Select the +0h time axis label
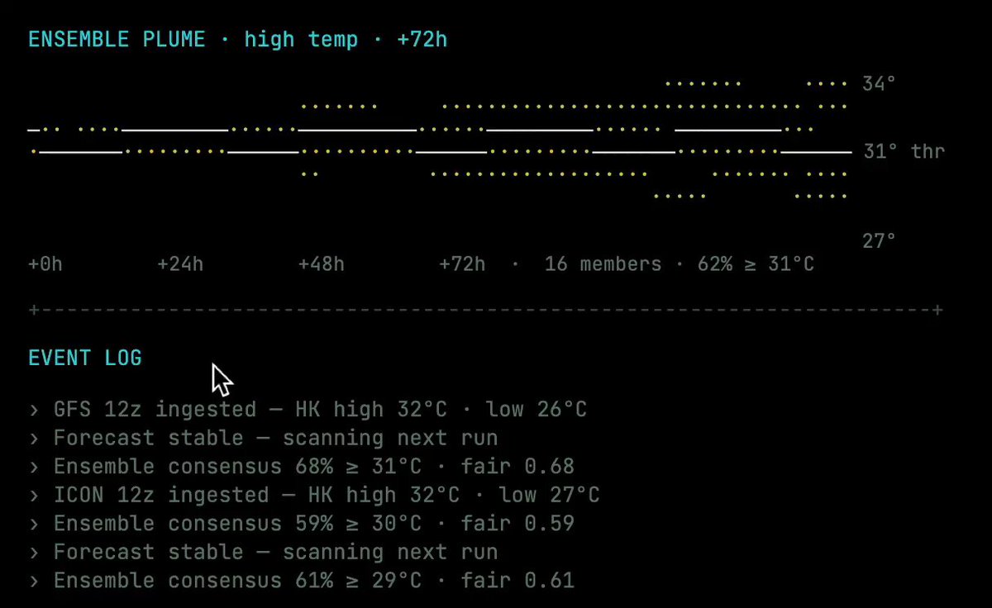 45,264
